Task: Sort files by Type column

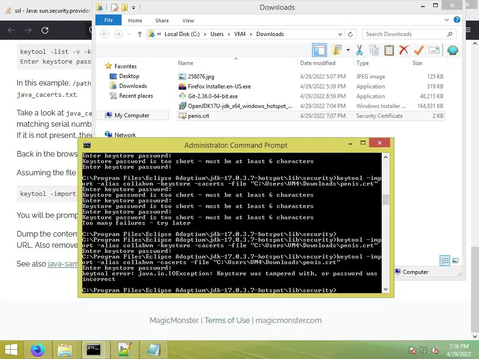Action: click(363, 63)
